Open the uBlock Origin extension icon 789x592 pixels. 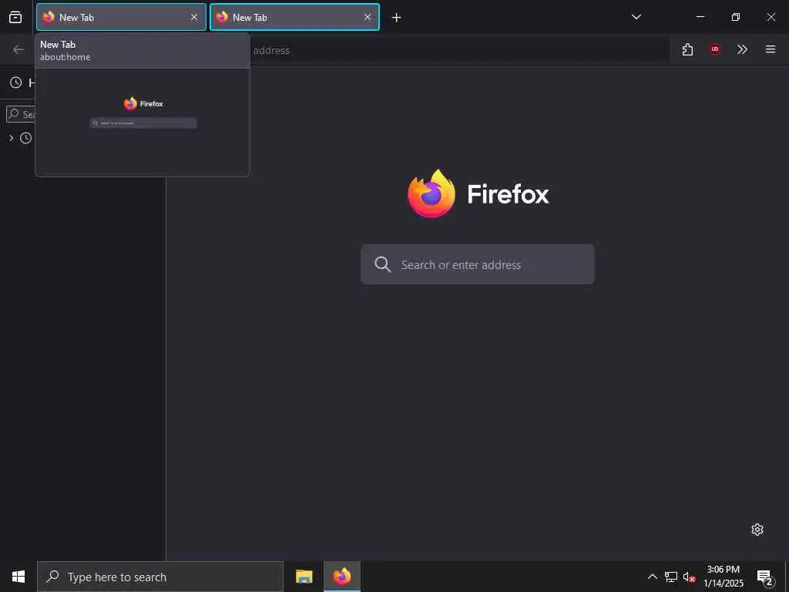click(x=714, y=49)
